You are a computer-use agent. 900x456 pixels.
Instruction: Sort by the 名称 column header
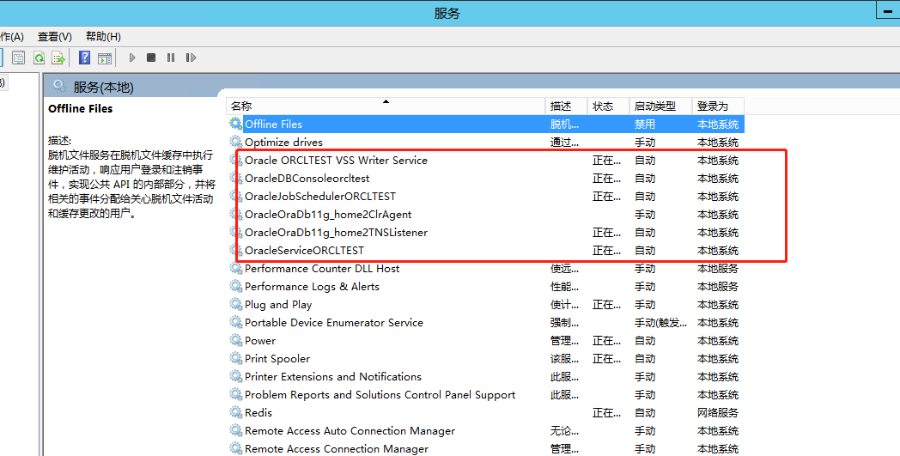(386, 106)
